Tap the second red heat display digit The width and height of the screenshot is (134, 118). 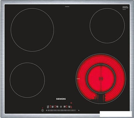pos(55,107)
